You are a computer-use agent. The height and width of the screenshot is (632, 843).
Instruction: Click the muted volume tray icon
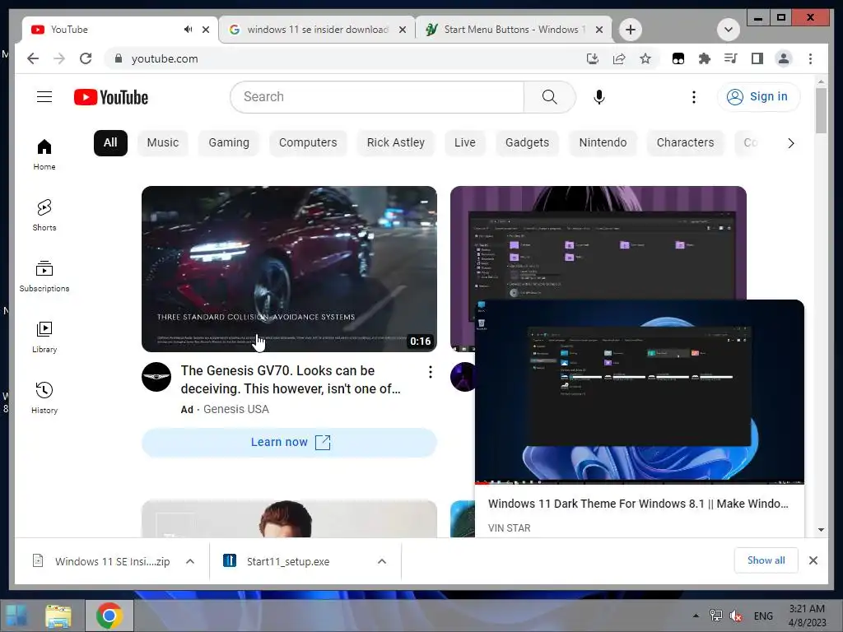[736, 616]
